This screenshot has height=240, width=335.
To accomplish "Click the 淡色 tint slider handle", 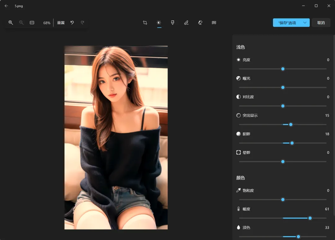I will click(298, 237).
